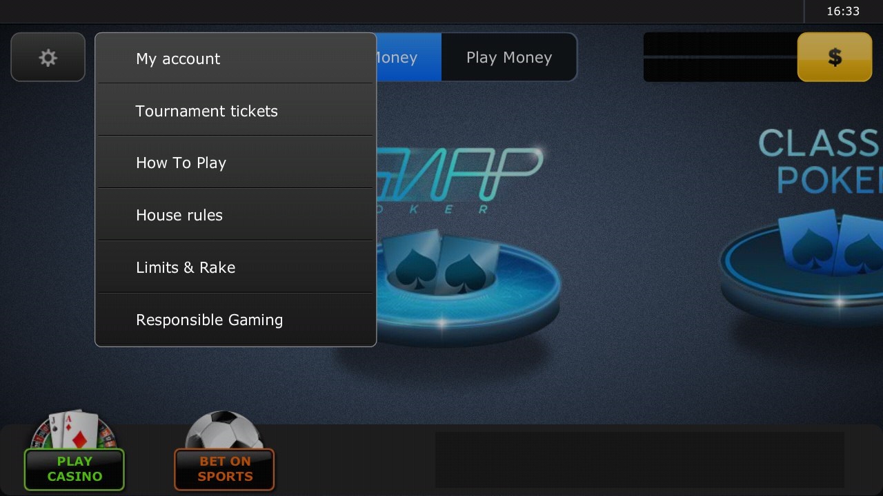Open Tournament tickets from the menu

click(x=235, y=111)
